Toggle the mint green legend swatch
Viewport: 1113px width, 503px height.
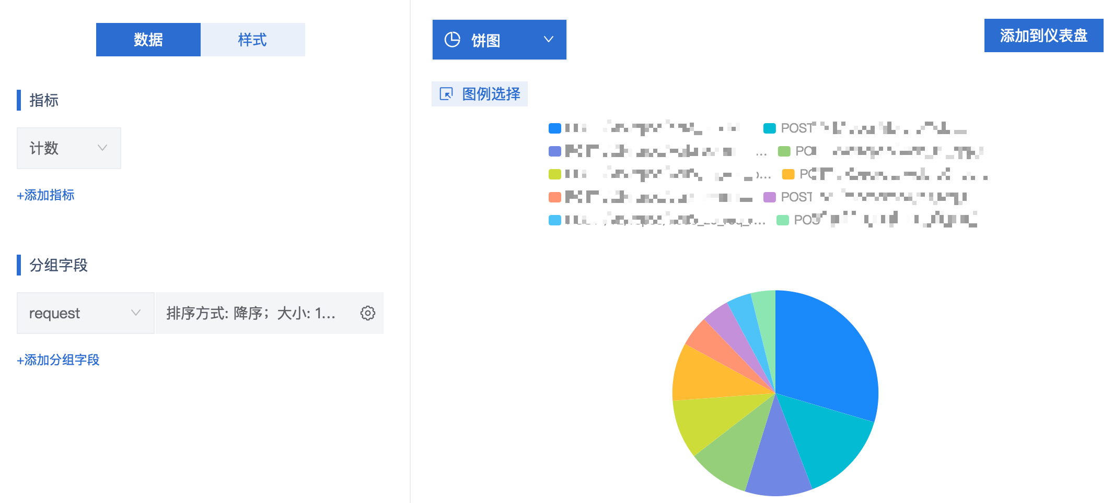[x=782, y=220]
